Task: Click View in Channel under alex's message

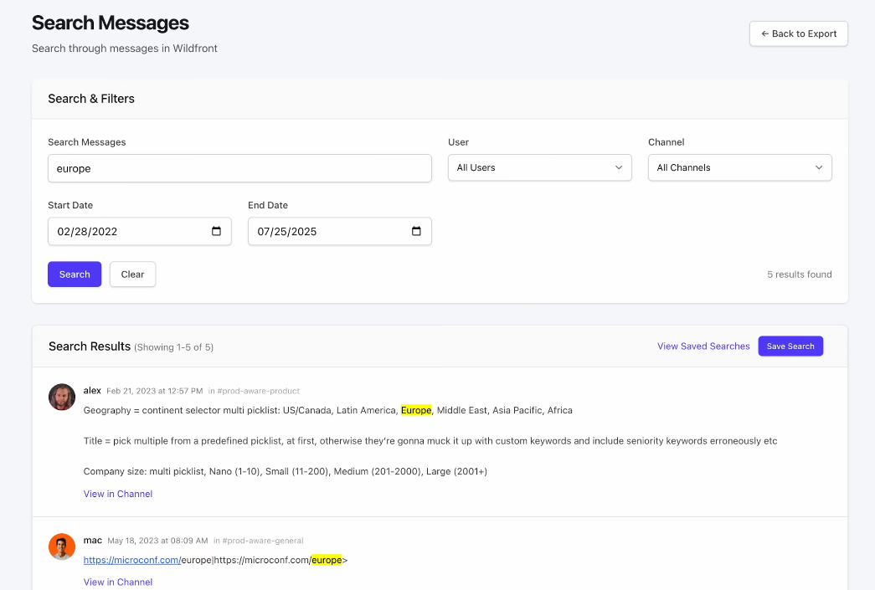Action: tap(117, 494)
